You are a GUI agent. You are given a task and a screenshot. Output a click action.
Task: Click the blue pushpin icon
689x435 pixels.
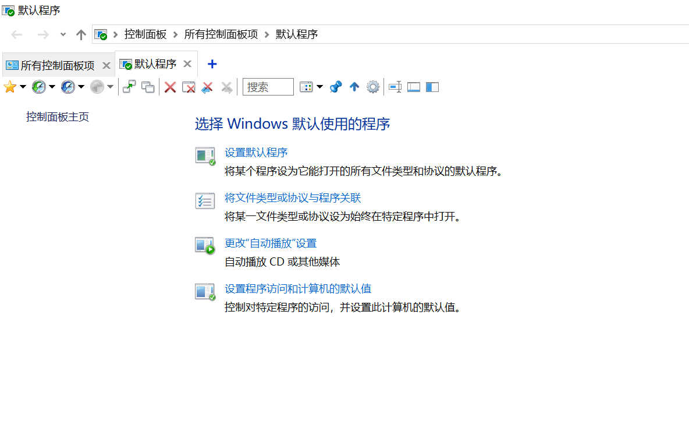[336, 87]
